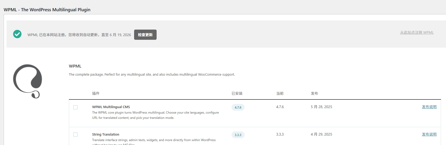The width and height of the screenshot is (446, 145).
Task: Click the WPML section heading
Action: [75, 66]
